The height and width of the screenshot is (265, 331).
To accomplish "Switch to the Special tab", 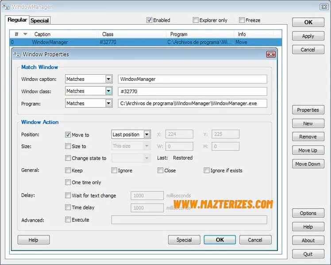I will point(40,20).
